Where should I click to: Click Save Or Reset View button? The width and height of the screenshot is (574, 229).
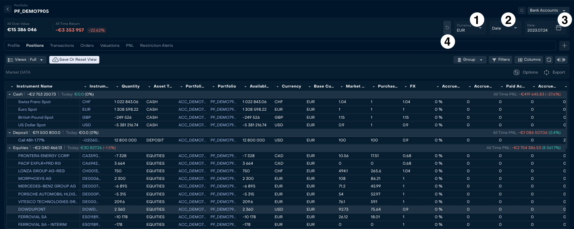click(x=74, y=60)
